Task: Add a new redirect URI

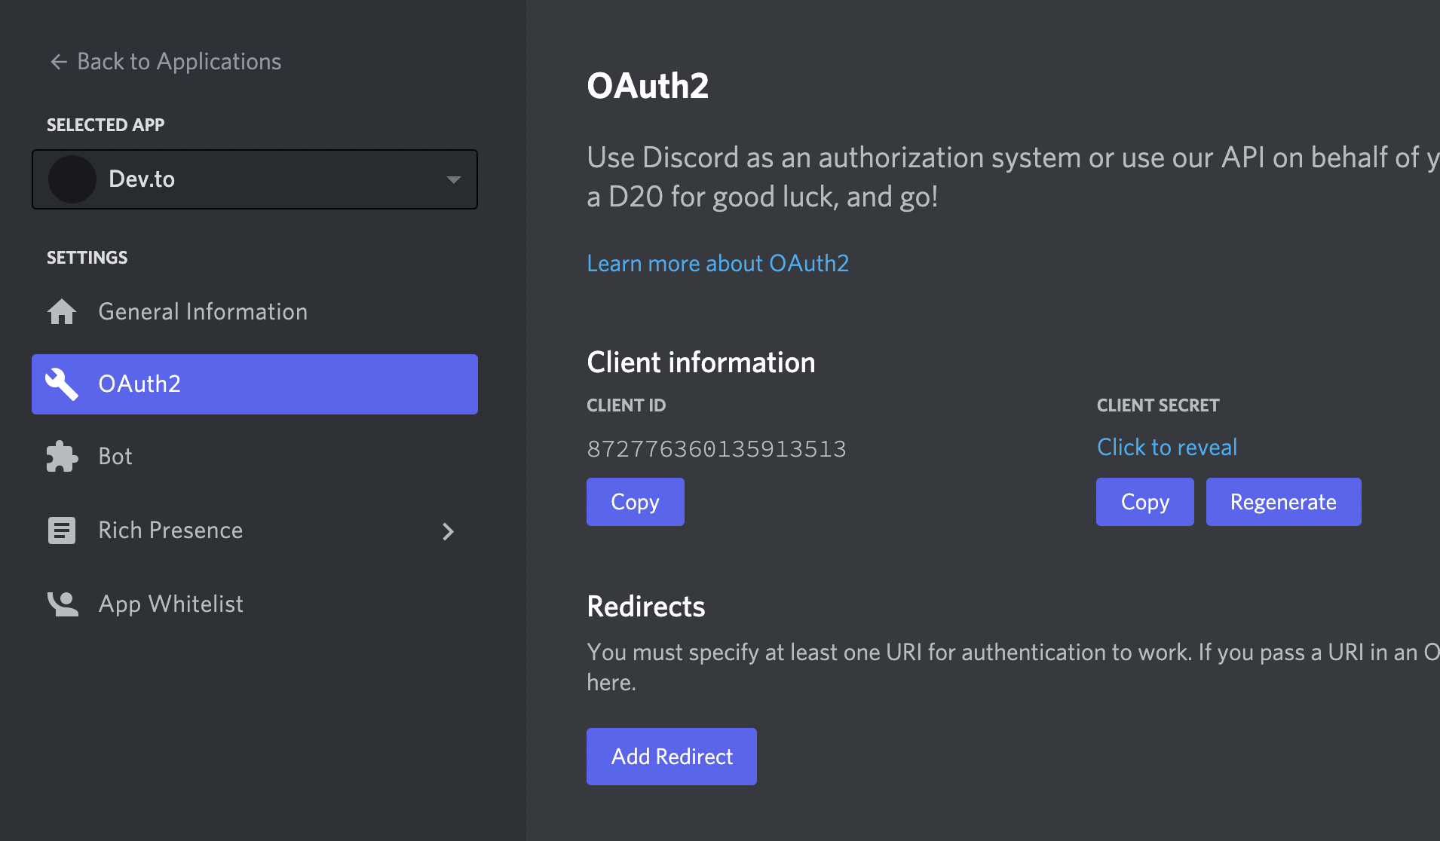Action: click(x=672, y=757)
